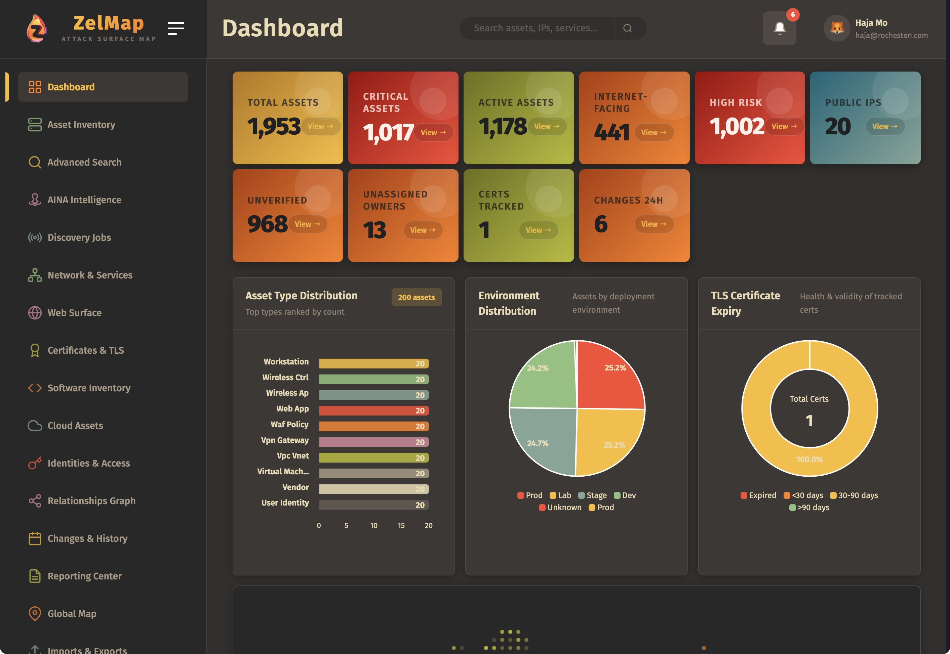This screenshot has width=950, height=654.
Task: Open Web Surface using the globe icon
Action: pos(35,313)
